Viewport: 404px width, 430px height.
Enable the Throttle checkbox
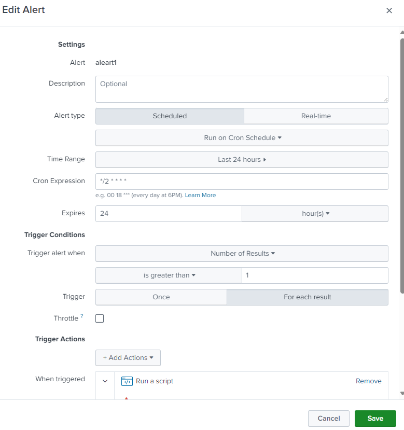click(x=100, y=318)
